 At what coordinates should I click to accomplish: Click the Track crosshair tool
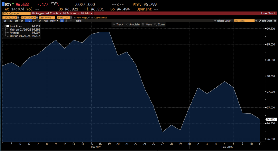[118, 24]
